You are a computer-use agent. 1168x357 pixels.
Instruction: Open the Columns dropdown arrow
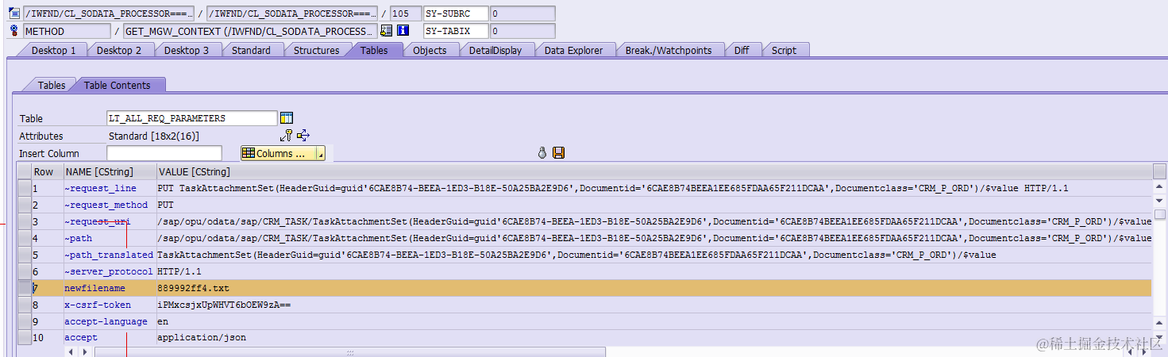pyautogui.click(x=321, y=153)
